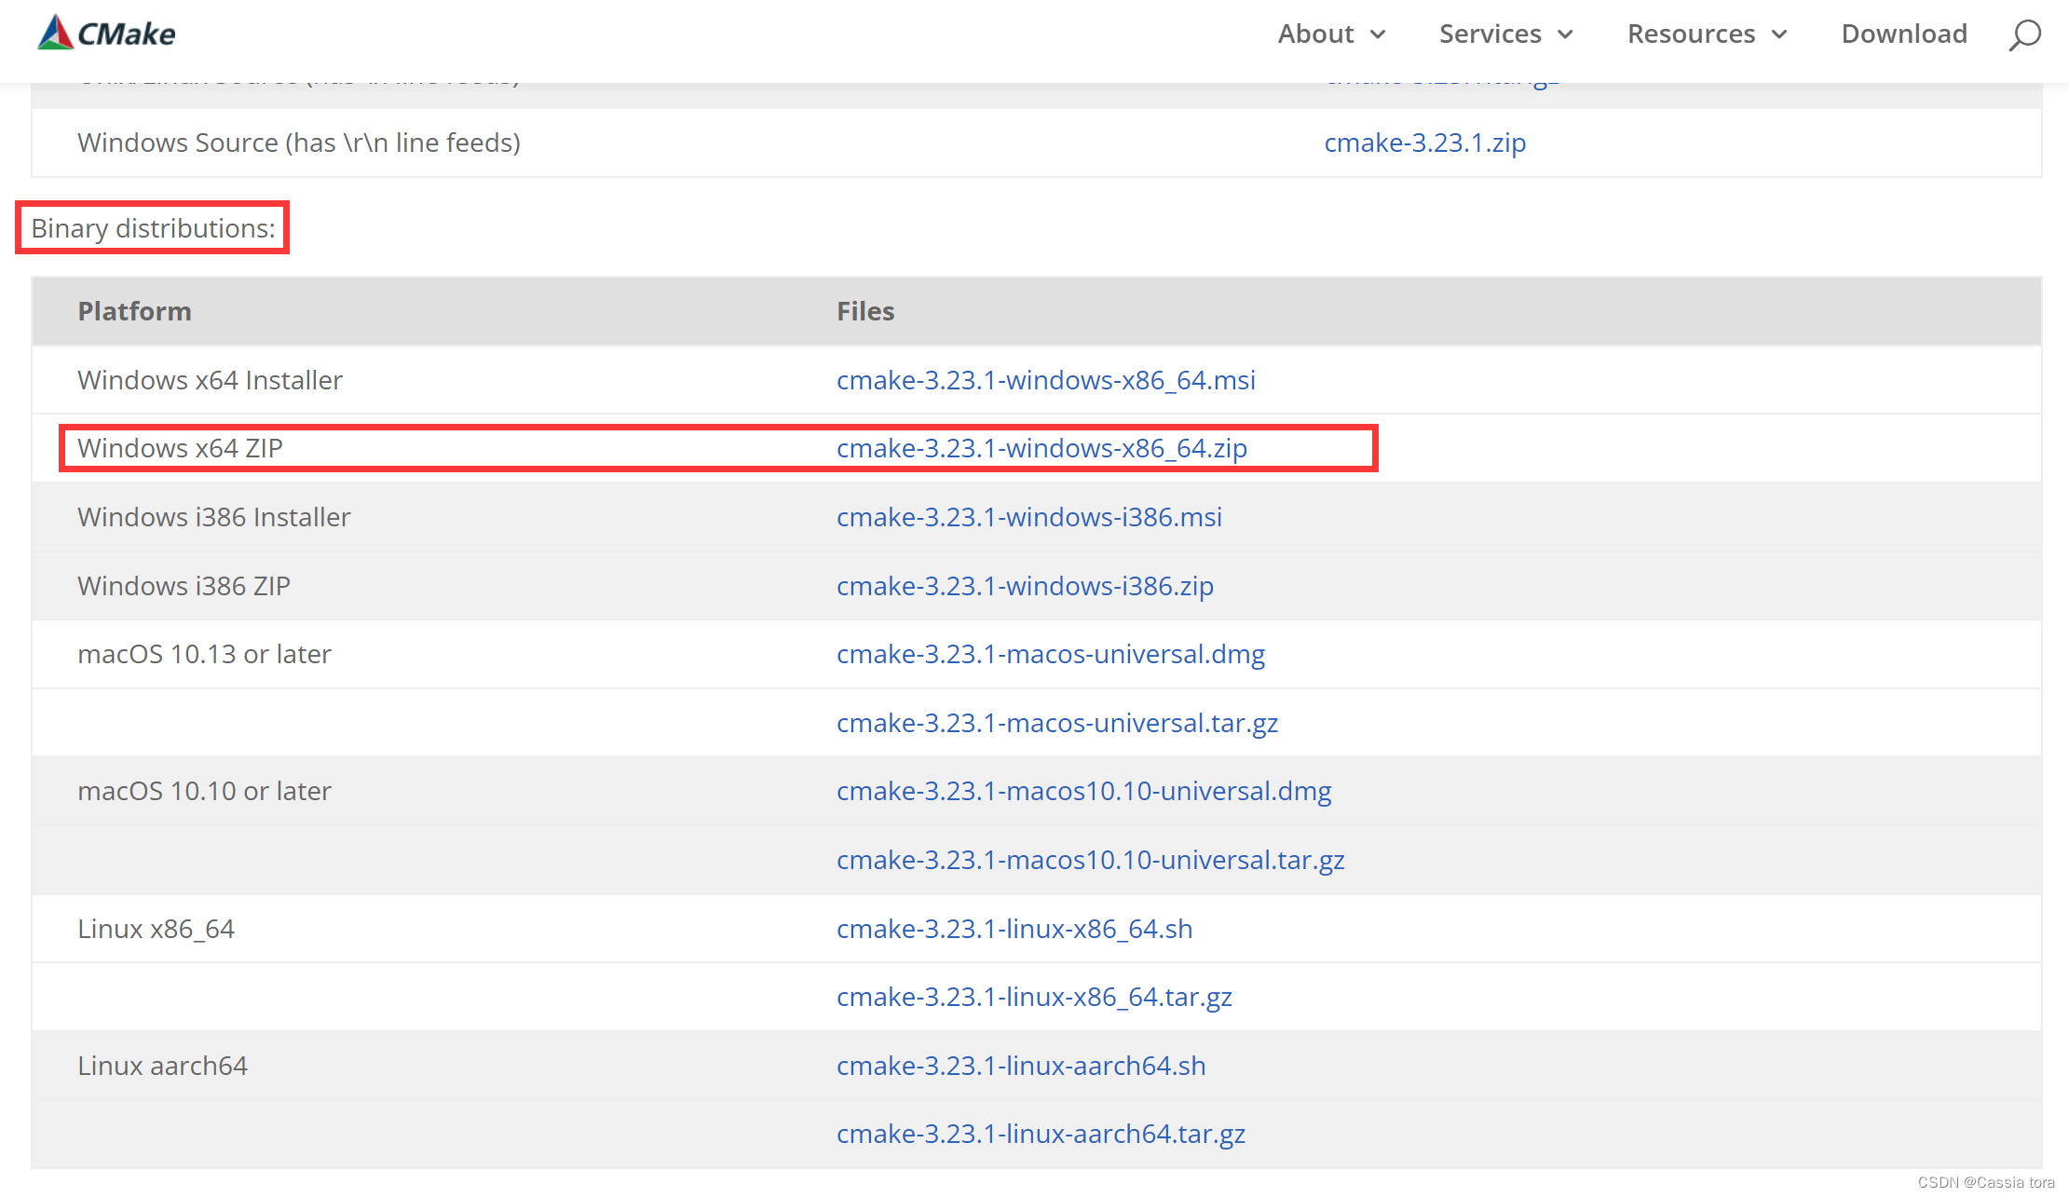Image resolution: width=2069 pixels, height=1197 pixels.
Task: Select 'Windows Source (has \r\n line feeds)' text
Action: coord(298,143)
